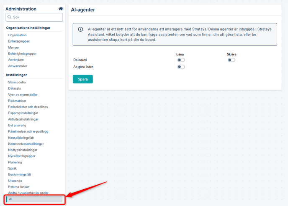This screenshot has width=288, height=206.
Task: Select the AI item in sidebar
Action: click(x=11, y=199)
